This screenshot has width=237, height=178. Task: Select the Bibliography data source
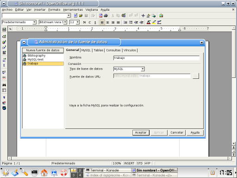tap(43, 56)
